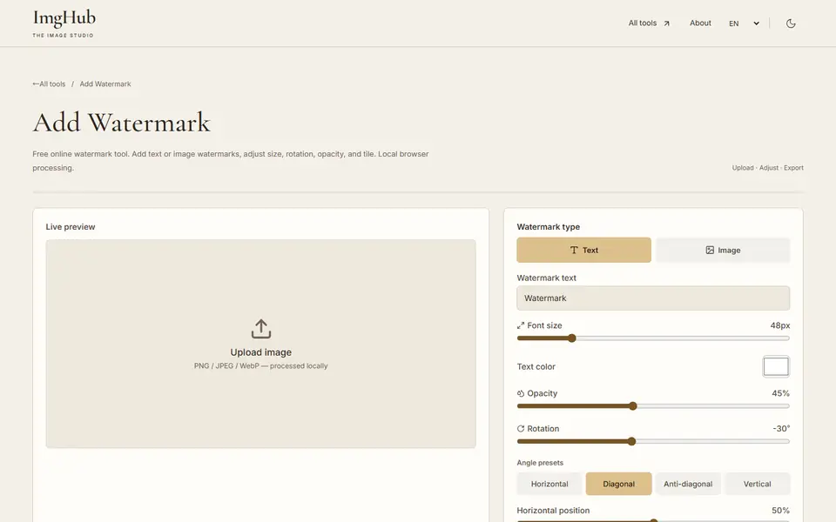Click the 45% opacity value
Image resolution: width=836 pixels, height=522 pixels.
tap(780, 393)
